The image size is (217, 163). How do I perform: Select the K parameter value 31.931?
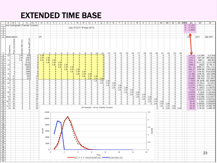pyautogui.click(x=192, y=25)
